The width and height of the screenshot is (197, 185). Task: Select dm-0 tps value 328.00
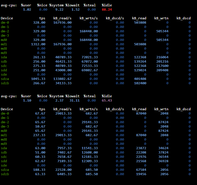(x=39, y=23)
